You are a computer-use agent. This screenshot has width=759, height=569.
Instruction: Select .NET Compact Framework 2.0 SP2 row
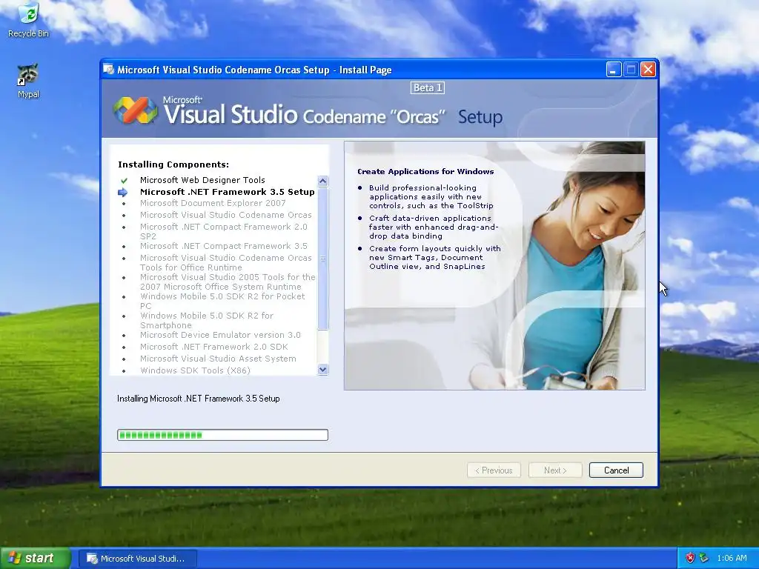224,231
